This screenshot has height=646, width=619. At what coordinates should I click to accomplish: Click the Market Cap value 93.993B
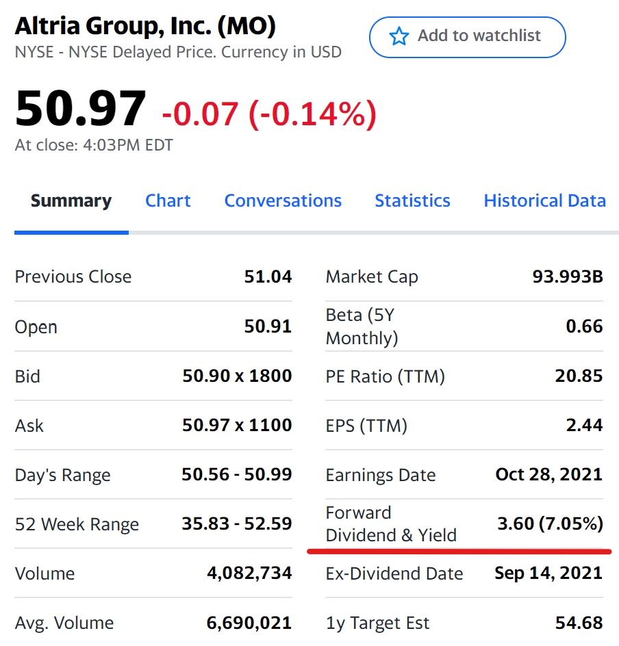pyautogui.click(x=568, y=276)
